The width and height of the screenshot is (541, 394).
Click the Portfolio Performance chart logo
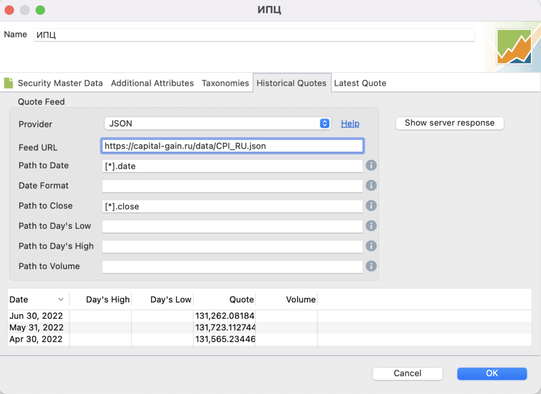[x=514, y=47]
